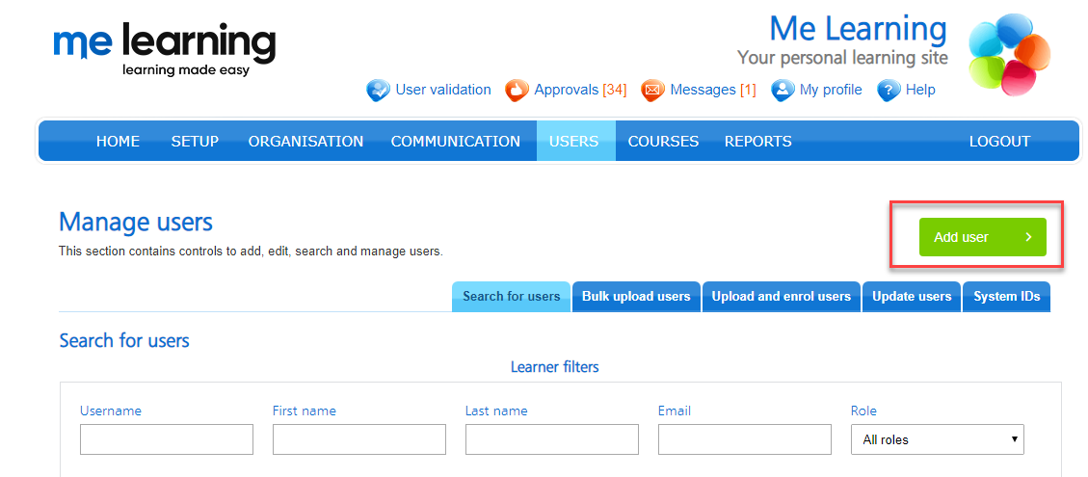
Task: Open the COURSES menu
Action: pos(663,141)
